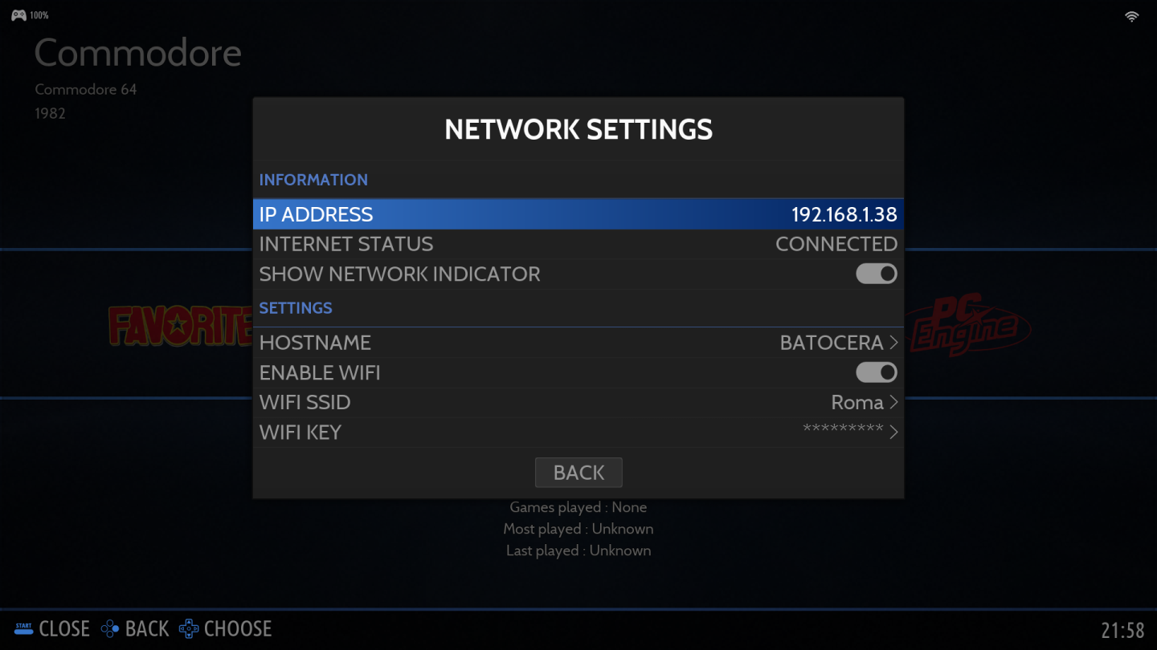Viewport: 1157px width, 650px height.
Task: Open the WiFi Key entry arrow
Action: (x=893, y=432)
